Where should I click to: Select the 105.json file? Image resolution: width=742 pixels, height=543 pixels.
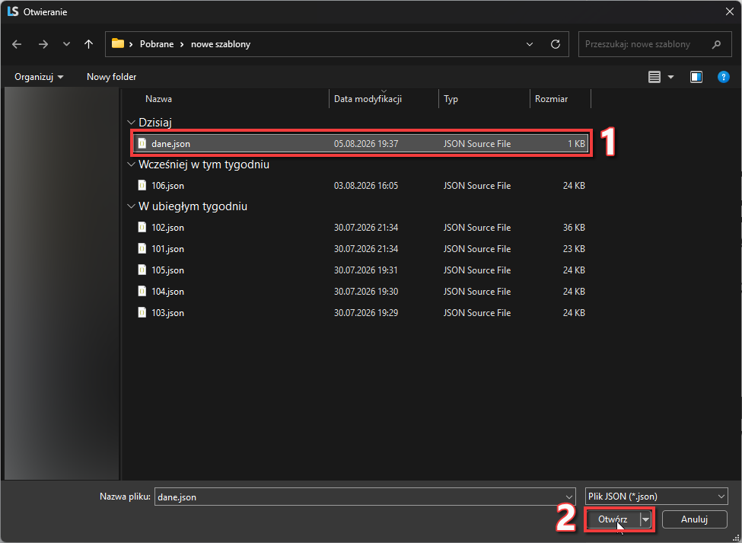(361, 270)
